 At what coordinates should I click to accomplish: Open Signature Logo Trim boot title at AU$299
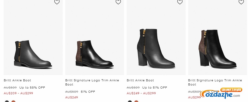pyautogui.click(x=215, y=82)
